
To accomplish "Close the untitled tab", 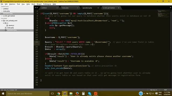I will click(x=57, y=8).
